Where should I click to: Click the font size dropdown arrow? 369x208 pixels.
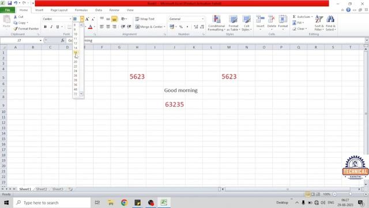[x=82, y=19]
